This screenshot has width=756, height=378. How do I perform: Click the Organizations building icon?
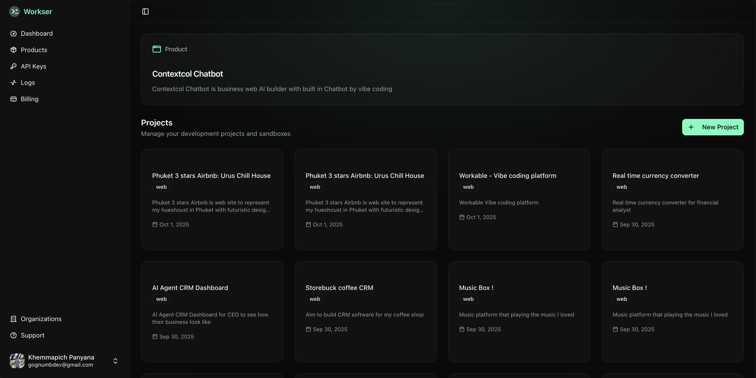tap(13, 319)
